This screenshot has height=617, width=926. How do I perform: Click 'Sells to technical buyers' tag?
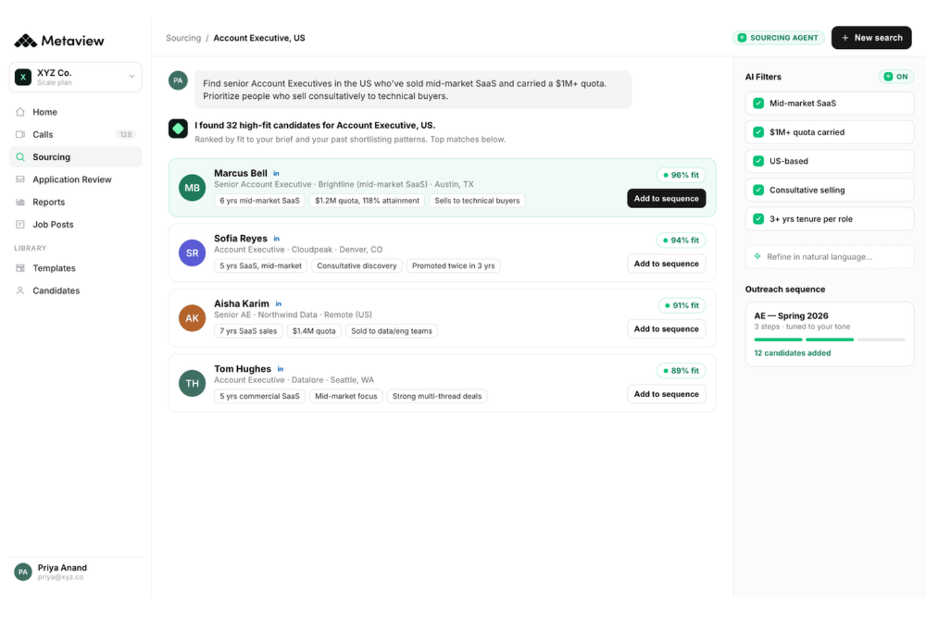(477, 201)
